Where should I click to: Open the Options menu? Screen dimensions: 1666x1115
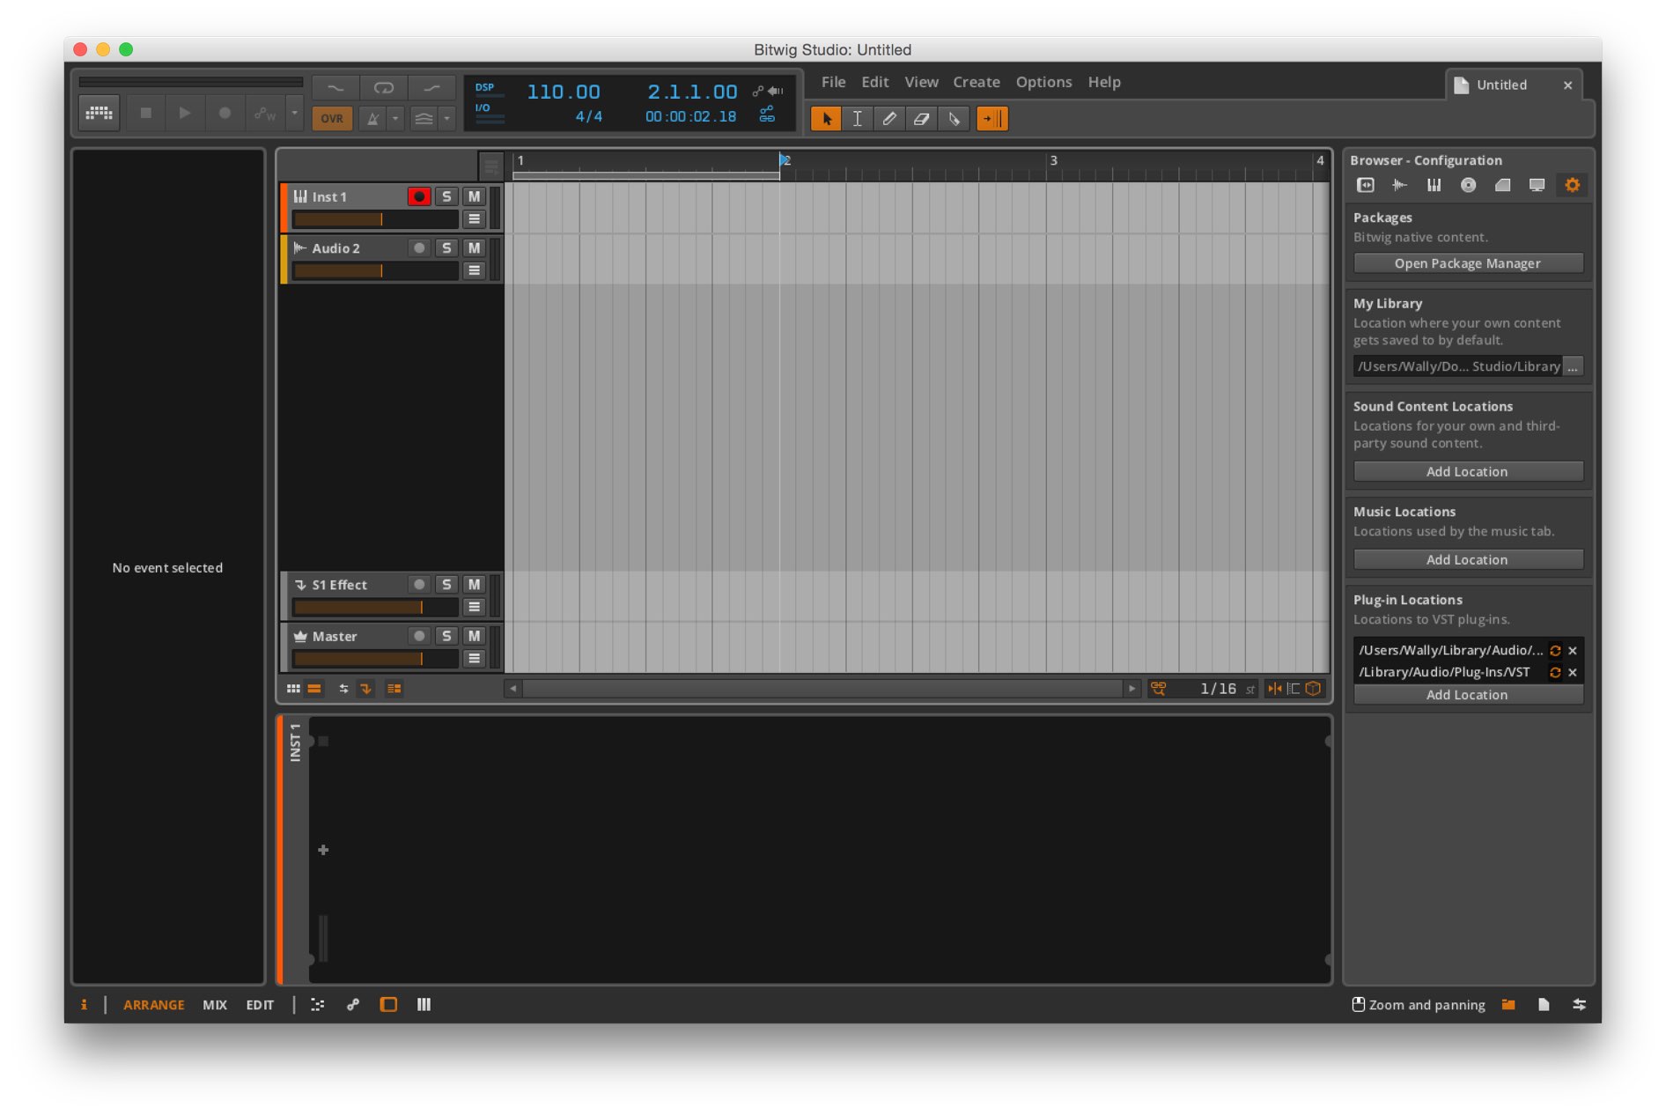tap(1043, 82)
